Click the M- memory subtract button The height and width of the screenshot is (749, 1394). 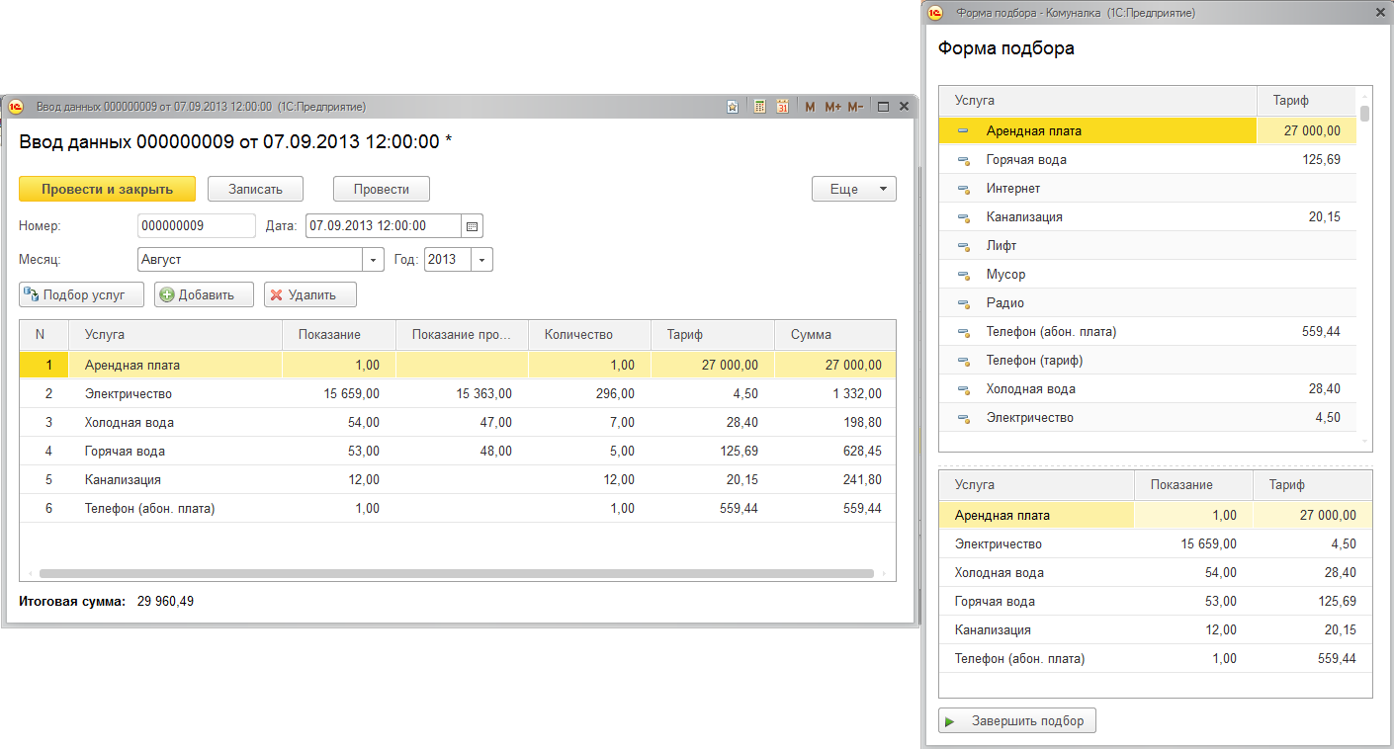[x=856, y=107]
